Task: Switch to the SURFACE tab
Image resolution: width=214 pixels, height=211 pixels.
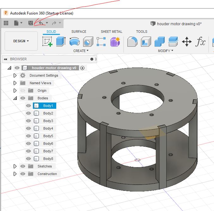Action: click(x=79, y=32)
